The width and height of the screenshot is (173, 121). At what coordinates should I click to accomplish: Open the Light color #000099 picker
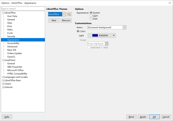102,35
